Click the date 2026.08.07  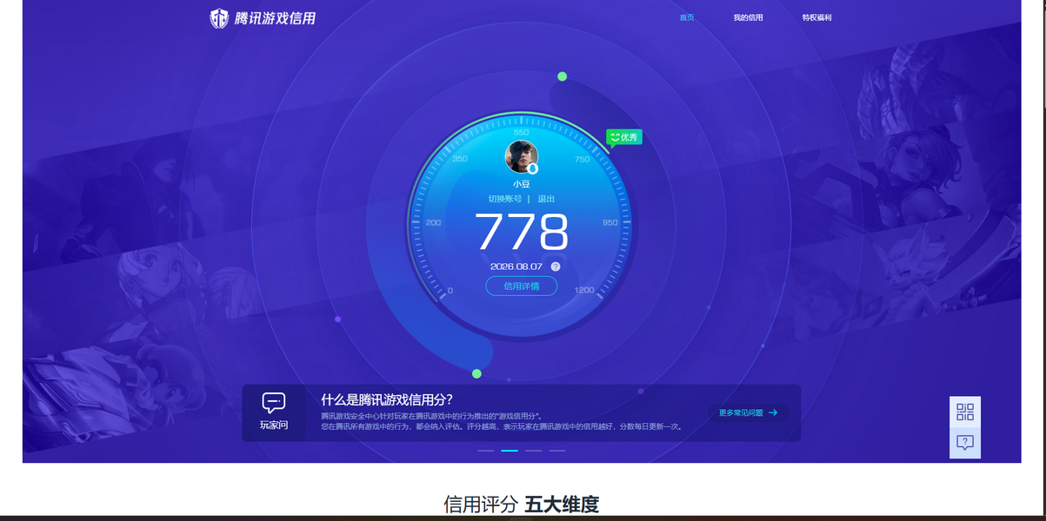tap(516, 267)
